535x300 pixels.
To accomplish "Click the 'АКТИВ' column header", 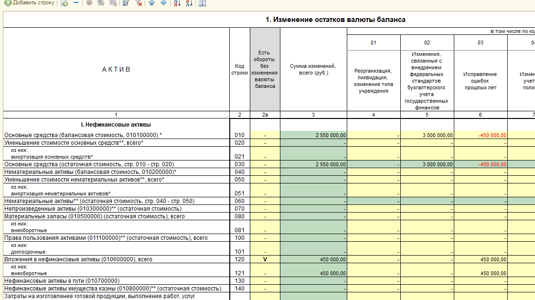I will pyautogui.click(x=116, y=69).
